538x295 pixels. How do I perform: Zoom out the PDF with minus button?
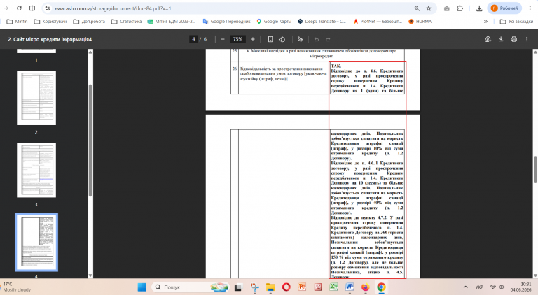click(222, 39)
